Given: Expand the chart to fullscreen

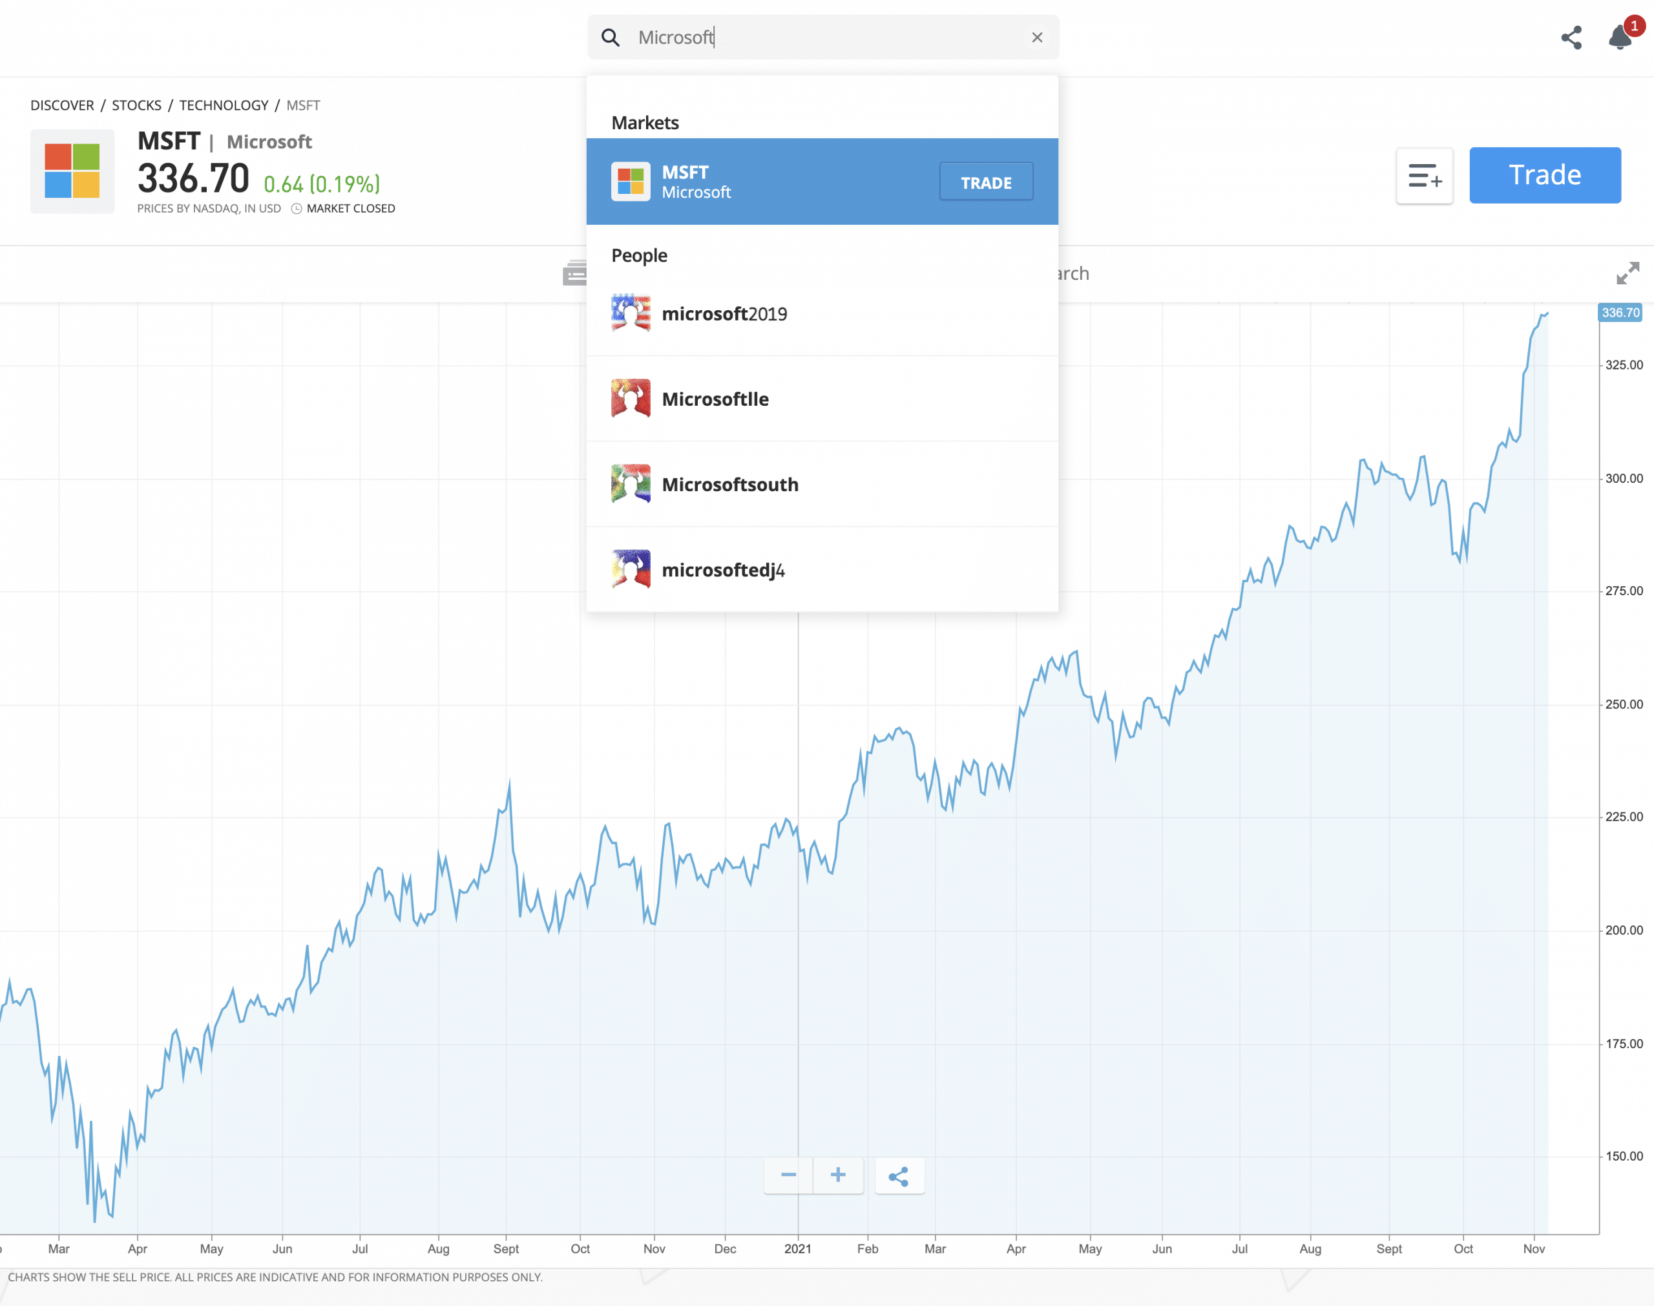Looking at the screenshot, I should pos(1628,273).
